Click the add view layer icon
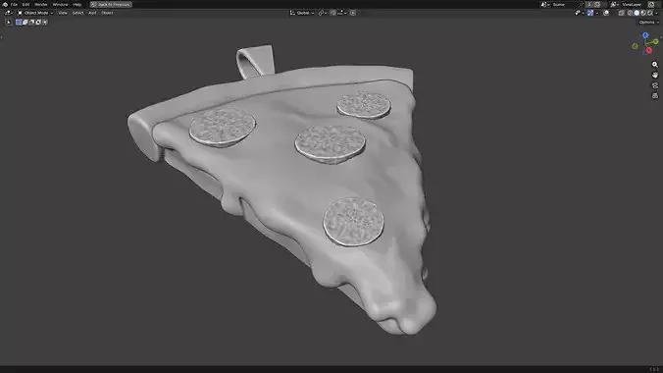This screenshot has height=373, width=663. pos(651,4)
